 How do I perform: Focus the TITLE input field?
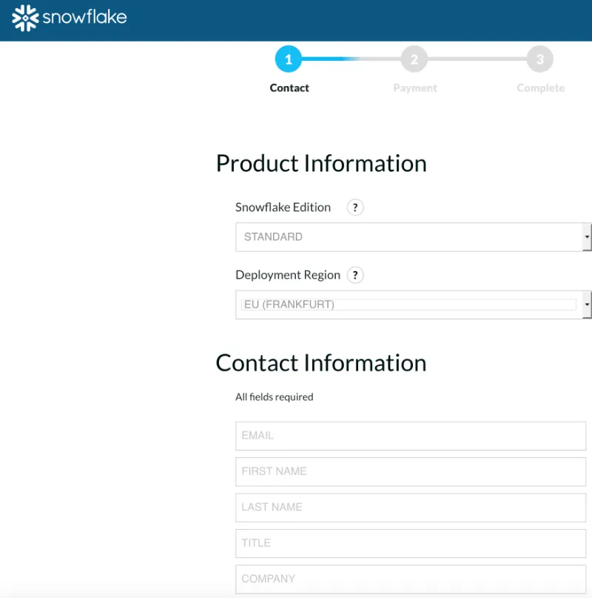pyautogui.click(x=411, y=543)
